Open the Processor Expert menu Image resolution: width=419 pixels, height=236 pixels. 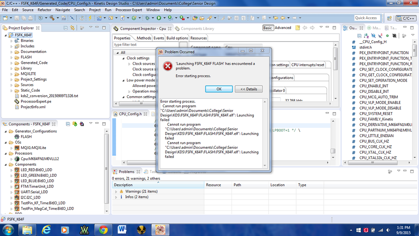tap(128, 10)
